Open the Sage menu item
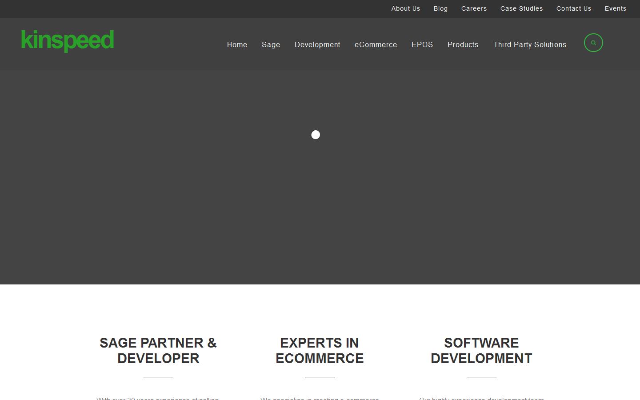 [x=271, y=44]
